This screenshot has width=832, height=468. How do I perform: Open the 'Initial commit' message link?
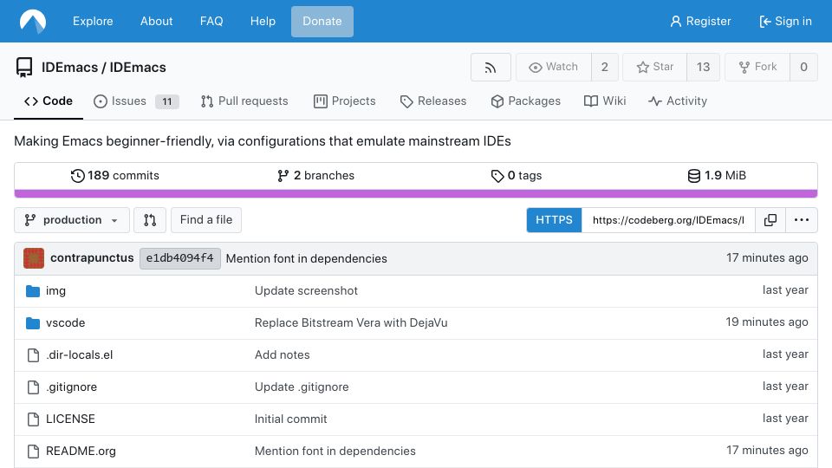point(291,419)
